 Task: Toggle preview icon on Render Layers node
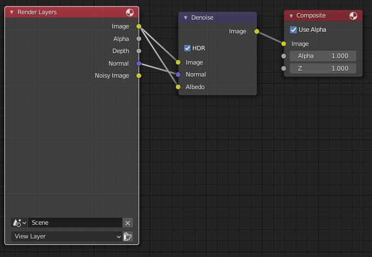coord(130,13)
